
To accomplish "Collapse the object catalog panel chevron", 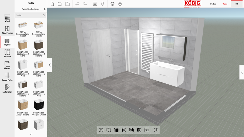I will [x=50, y=65].
